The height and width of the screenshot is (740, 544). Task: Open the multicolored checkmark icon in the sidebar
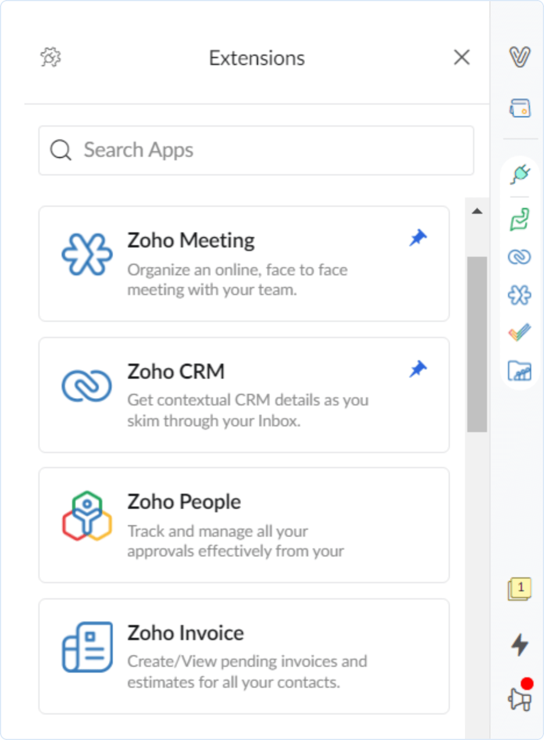[x=520, y=333]
